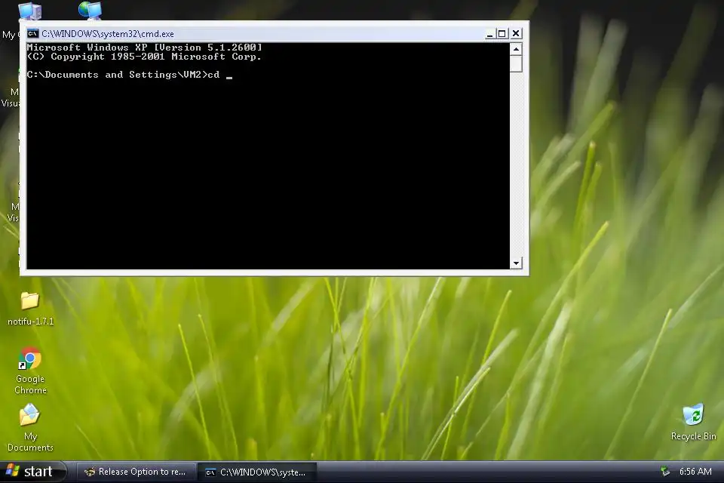724x483 pixels.
Task: Open the notifu-1.7.1 folder icon
Action: click(x=30, y=301)
